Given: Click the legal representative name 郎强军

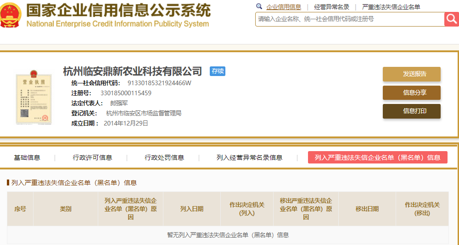Looking at the screenshot, I should (119, 103).
